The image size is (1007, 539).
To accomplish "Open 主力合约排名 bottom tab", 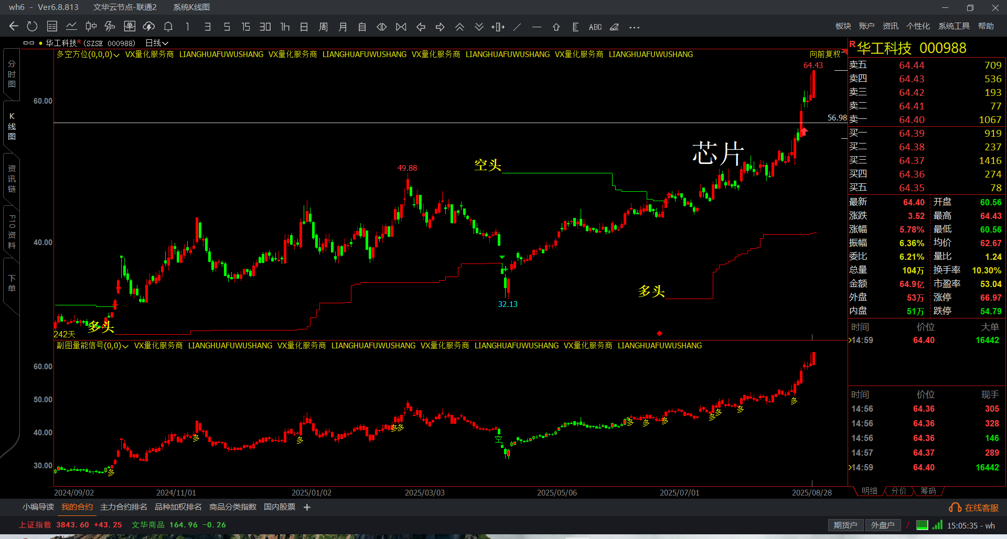I will [x=124, y=507].
